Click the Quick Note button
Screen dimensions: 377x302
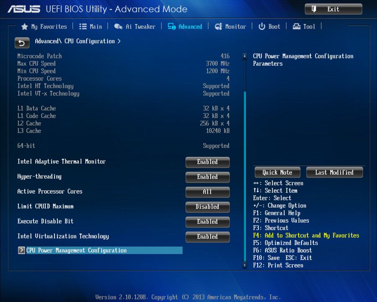[277, 172]
